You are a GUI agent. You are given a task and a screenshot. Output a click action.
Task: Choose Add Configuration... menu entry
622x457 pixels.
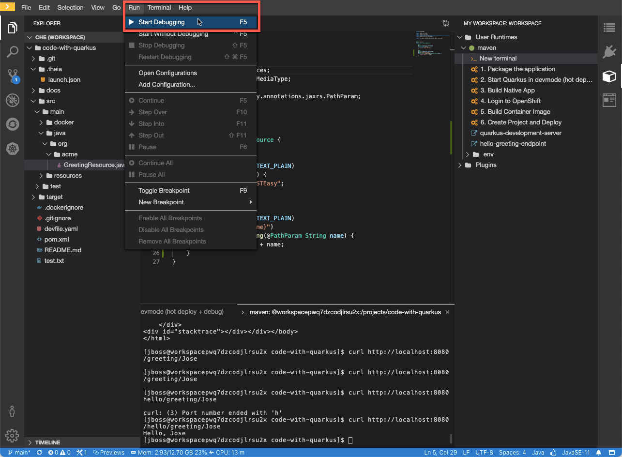point(190,85)
